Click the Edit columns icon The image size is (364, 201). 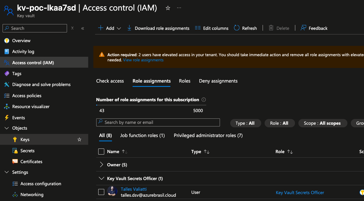(x=198, y=28)
